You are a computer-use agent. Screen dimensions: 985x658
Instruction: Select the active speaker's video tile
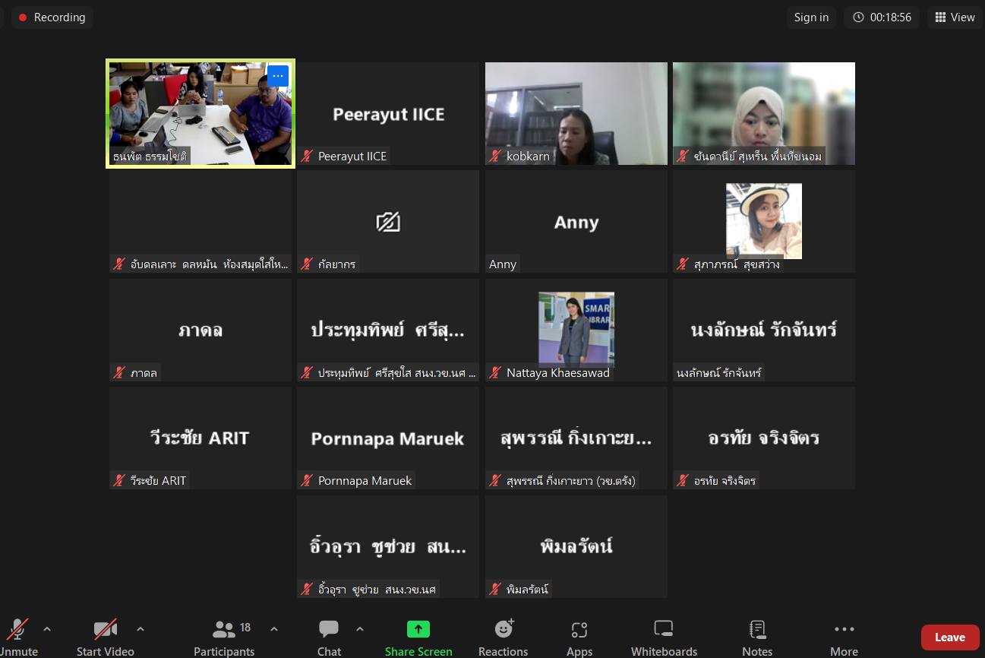(x=200, y=113)
